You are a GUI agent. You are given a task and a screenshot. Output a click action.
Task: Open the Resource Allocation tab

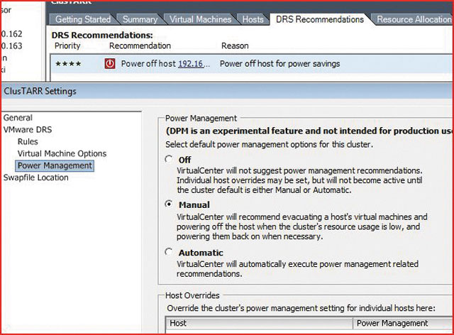tap(414, 19)
